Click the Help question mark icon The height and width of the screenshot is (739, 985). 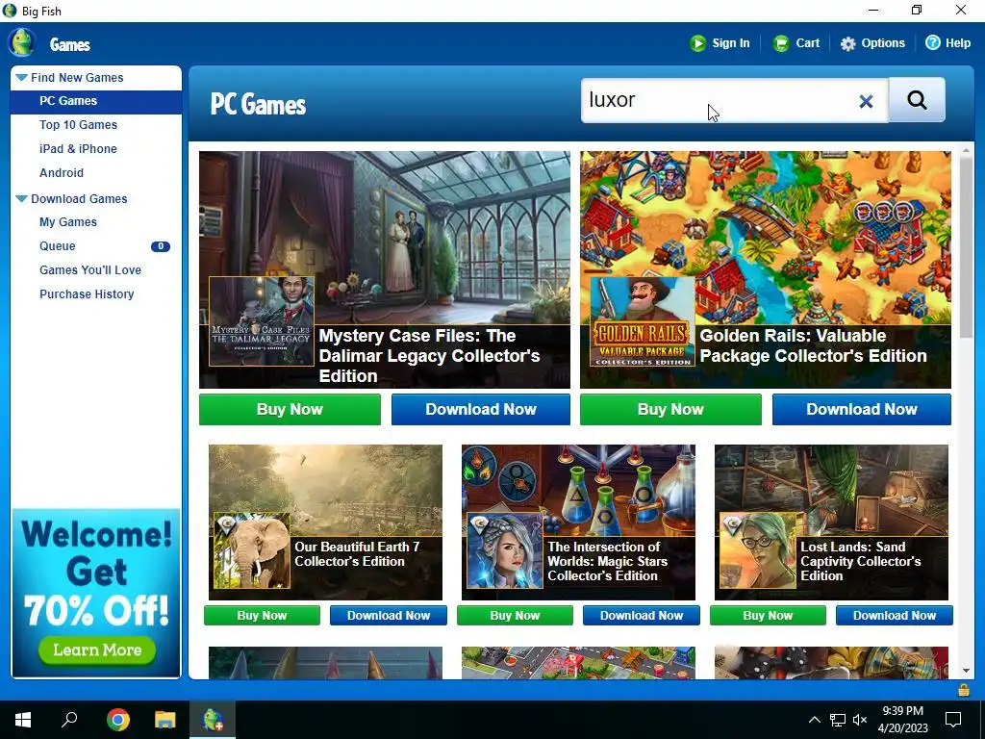pos(933,42)
